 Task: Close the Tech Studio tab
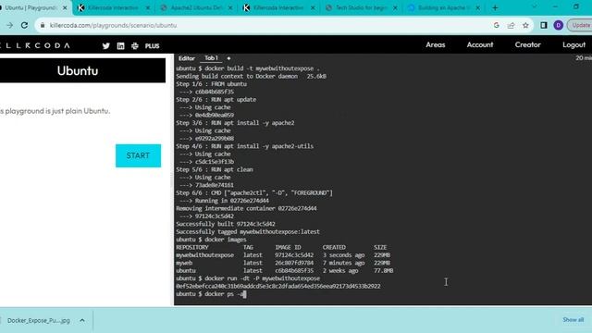(x=395, y=7)
